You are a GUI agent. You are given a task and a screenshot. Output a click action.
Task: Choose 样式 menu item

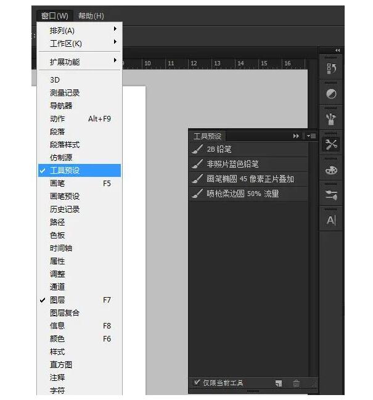pyautogui.click(x=80, y=352)
